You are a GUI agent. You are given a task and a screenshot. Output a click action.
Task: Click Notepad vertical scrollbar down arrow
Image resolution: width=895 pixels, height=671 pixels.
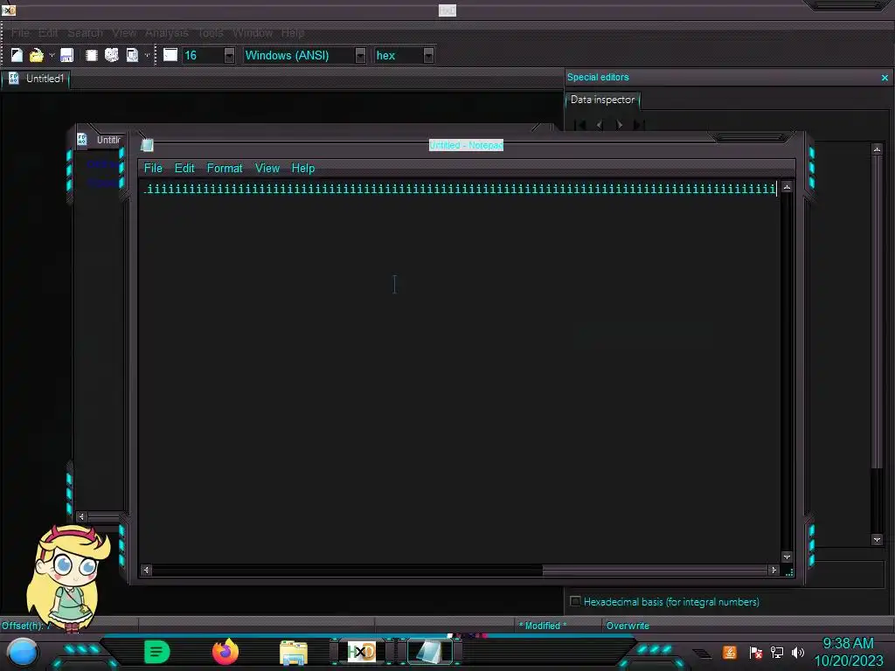pyautogui.click(x=787, y=557)
